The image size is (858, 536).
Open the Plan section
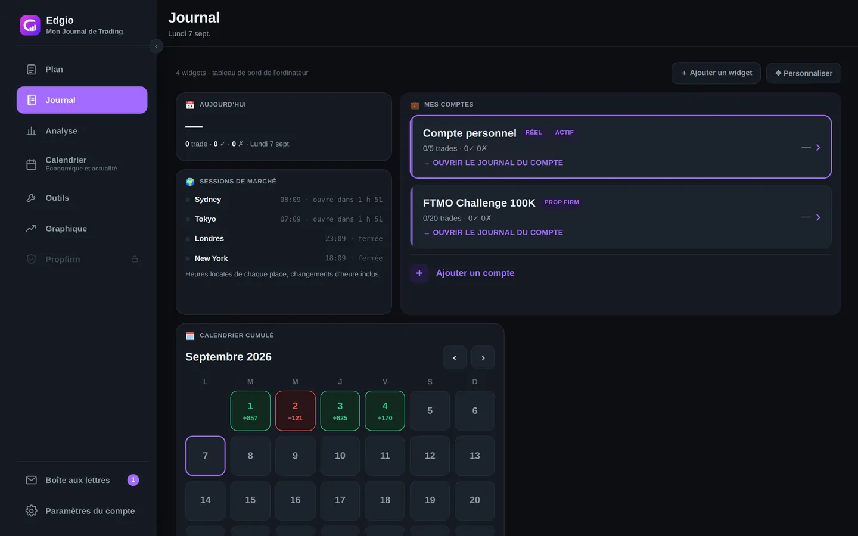[x=82, y=70]
